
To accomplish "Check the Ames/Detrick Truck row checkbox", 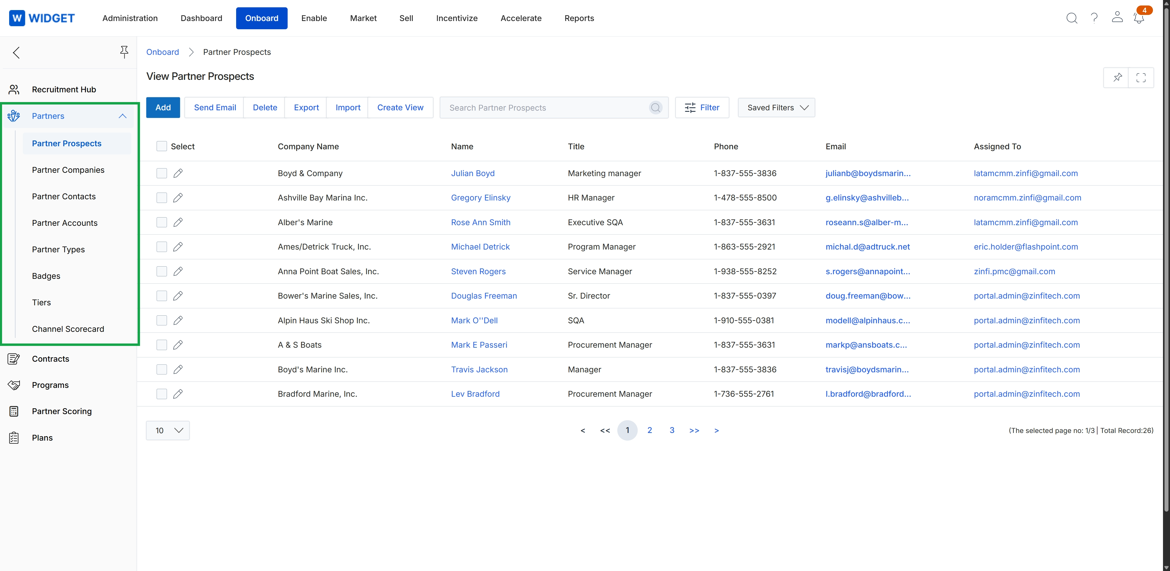I will click(x=162, y=247).
